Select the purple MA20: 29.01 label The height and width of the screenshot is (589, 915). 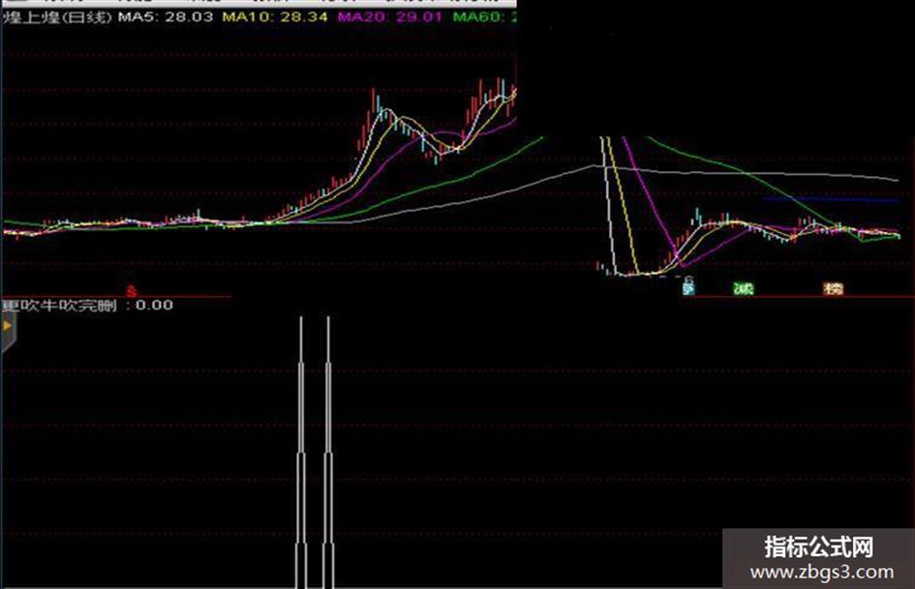390,16
